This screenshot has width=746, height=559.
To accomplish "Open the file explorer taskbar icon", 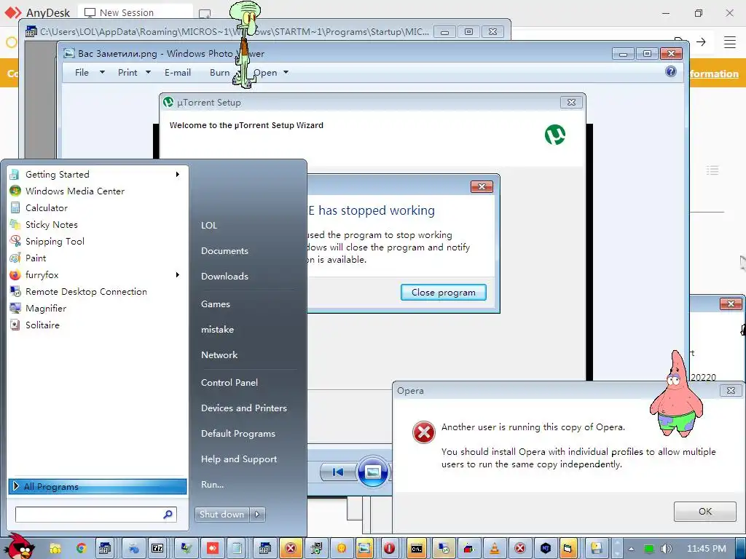I will coord(55,549).
